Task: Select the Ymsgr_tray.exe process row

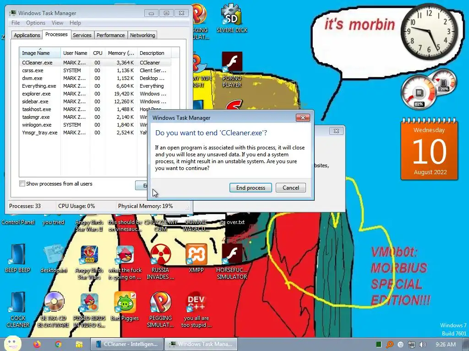Action: [84, 133]
